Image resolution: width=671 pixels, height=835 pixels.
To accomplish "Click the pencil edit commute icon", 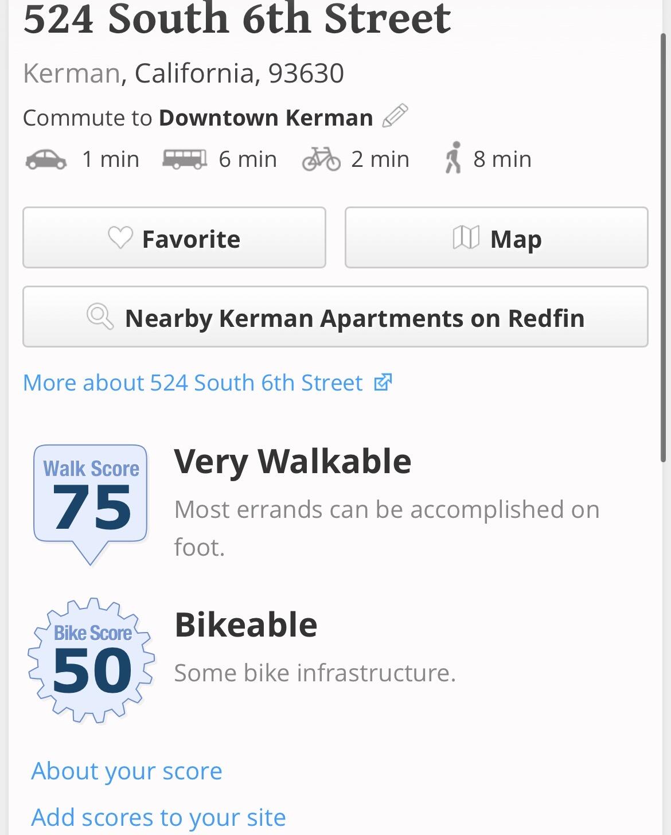I will pyautogui.click(x=395, y=116).
